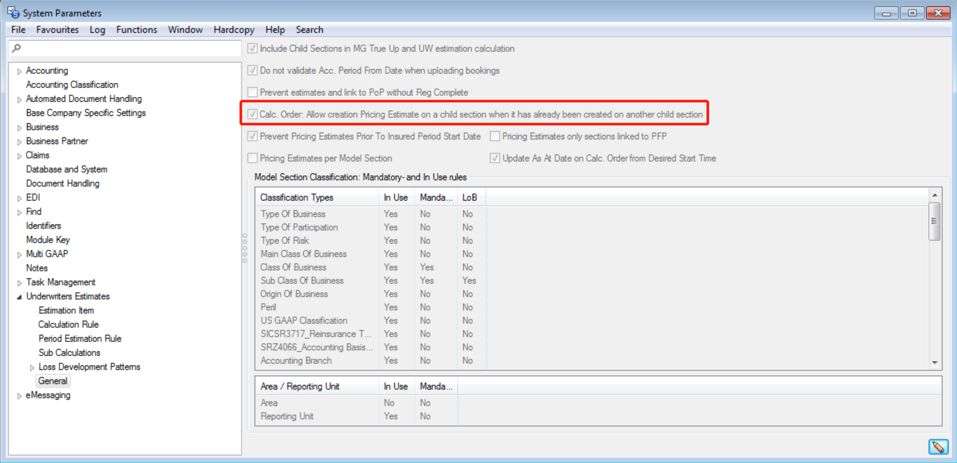Expand the Accounting tree node

tap(19, 71)
